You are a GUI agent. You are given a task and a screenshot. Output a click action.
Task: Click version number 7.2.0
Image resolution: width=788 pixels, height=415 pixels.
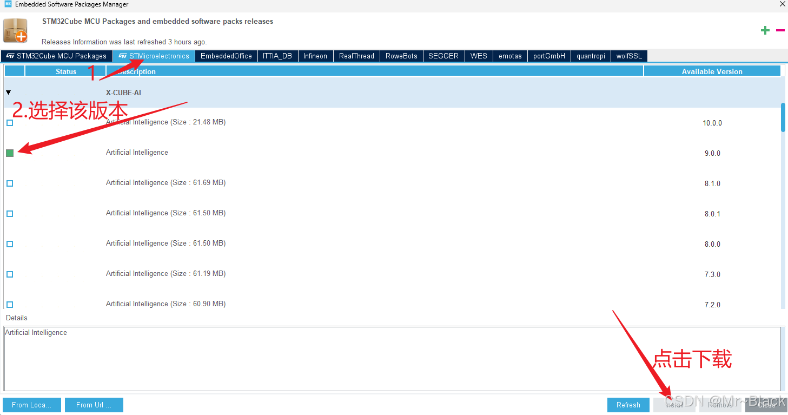coord(712,305)
